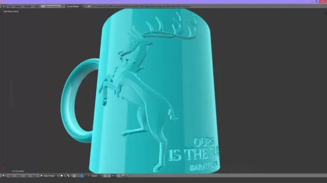Open the viewport shading selector
This screenshot has height=183, width=327.
tap(63, 176)
